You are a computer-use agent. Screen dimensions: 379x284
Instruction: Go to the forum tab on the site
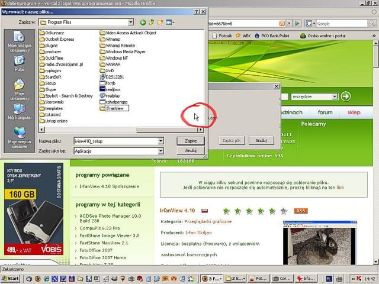(x=325, y=112)
